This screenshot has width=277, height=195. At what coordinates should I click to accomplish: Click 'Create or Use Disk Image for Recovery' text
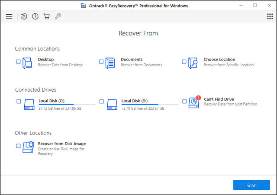[x=61, y=151]
